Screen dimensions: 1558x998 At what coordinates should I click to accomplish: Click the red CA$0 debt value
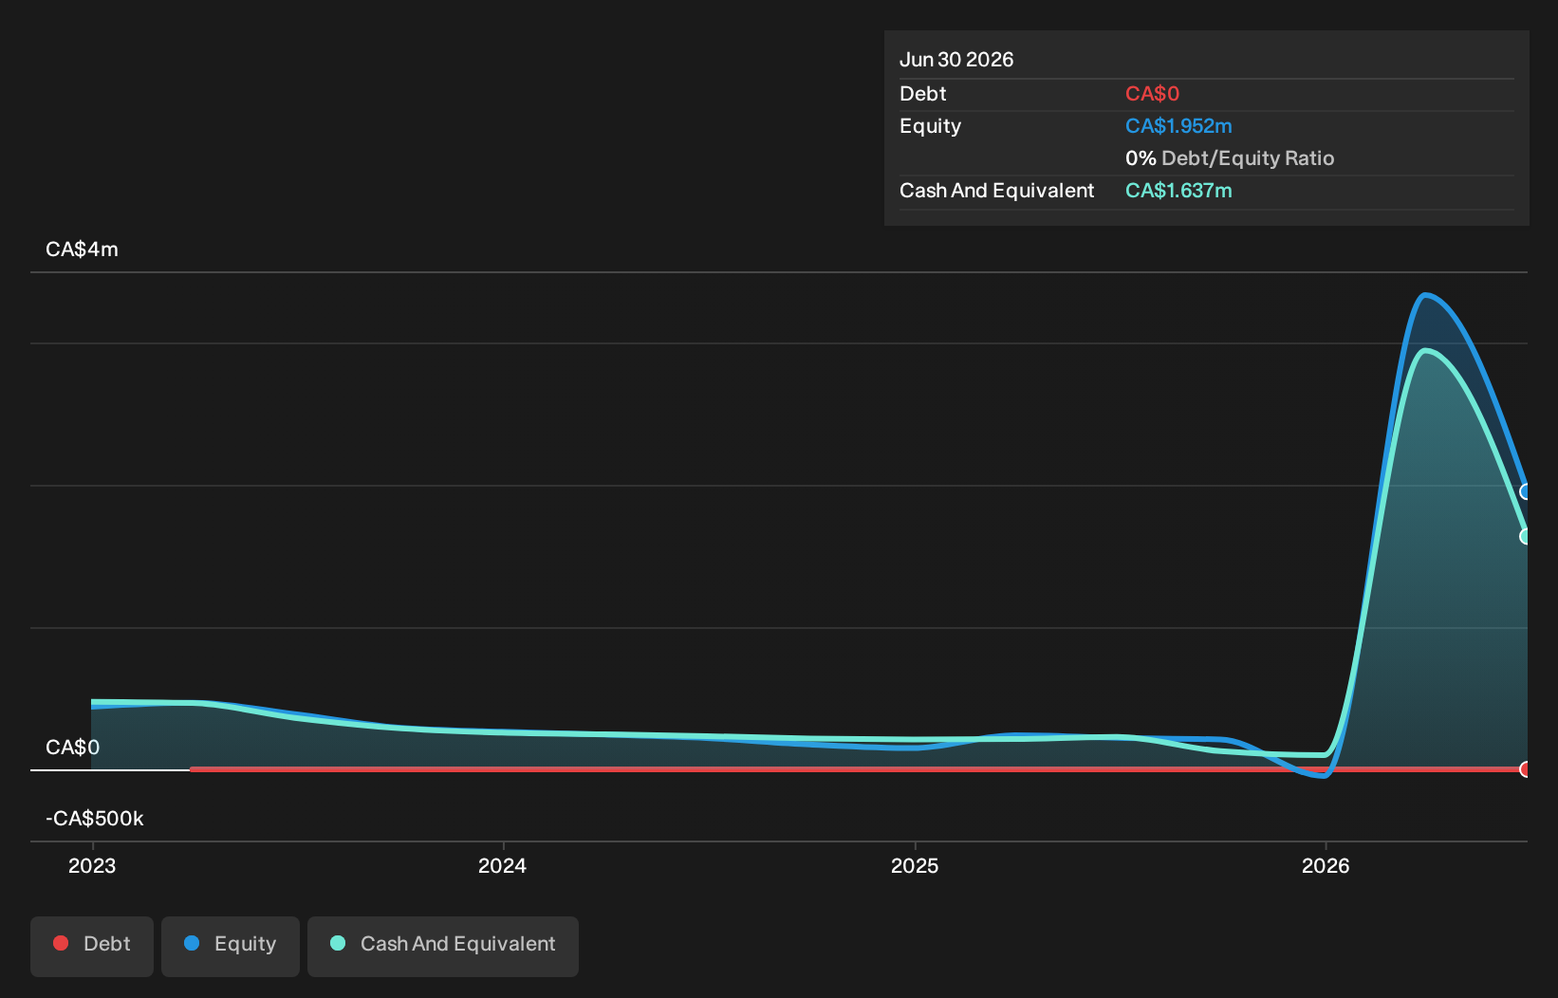coord(1152,94)
